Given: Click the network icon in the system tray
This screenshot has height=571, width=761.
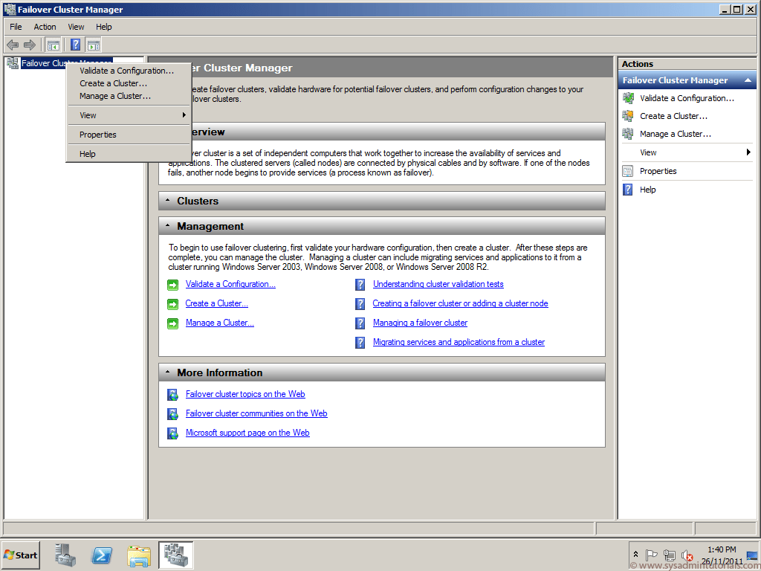Looking at the screenshot, I should tap(670, 555).
